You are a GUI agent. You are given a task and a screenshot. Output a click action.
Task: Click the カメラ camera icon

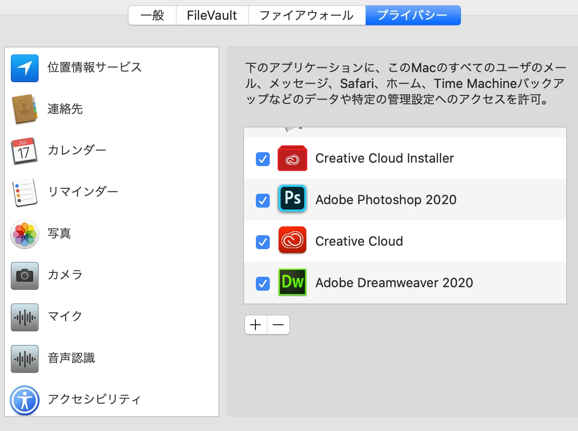(x=25, y=275)
